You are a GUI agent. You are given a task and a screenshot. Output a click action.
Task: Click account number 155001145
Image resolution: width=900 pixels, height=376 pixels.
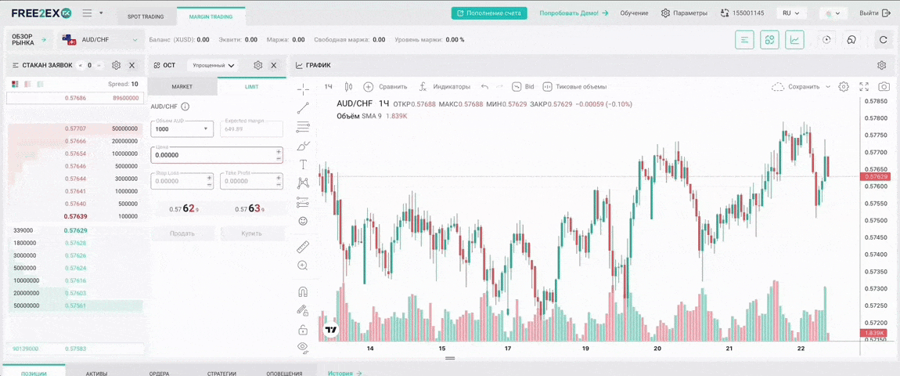click(x=743, y=13)
